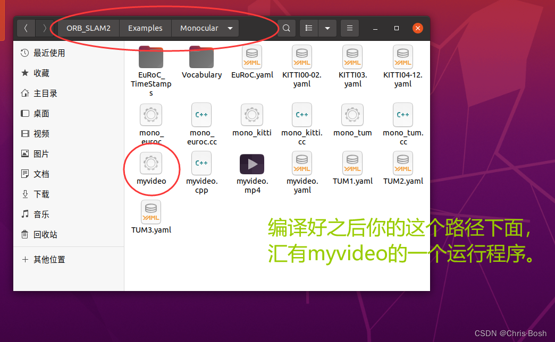Open view options dropdown arrow
The width and height of the screenshot is (555, 342).
[x=327, y=28]
